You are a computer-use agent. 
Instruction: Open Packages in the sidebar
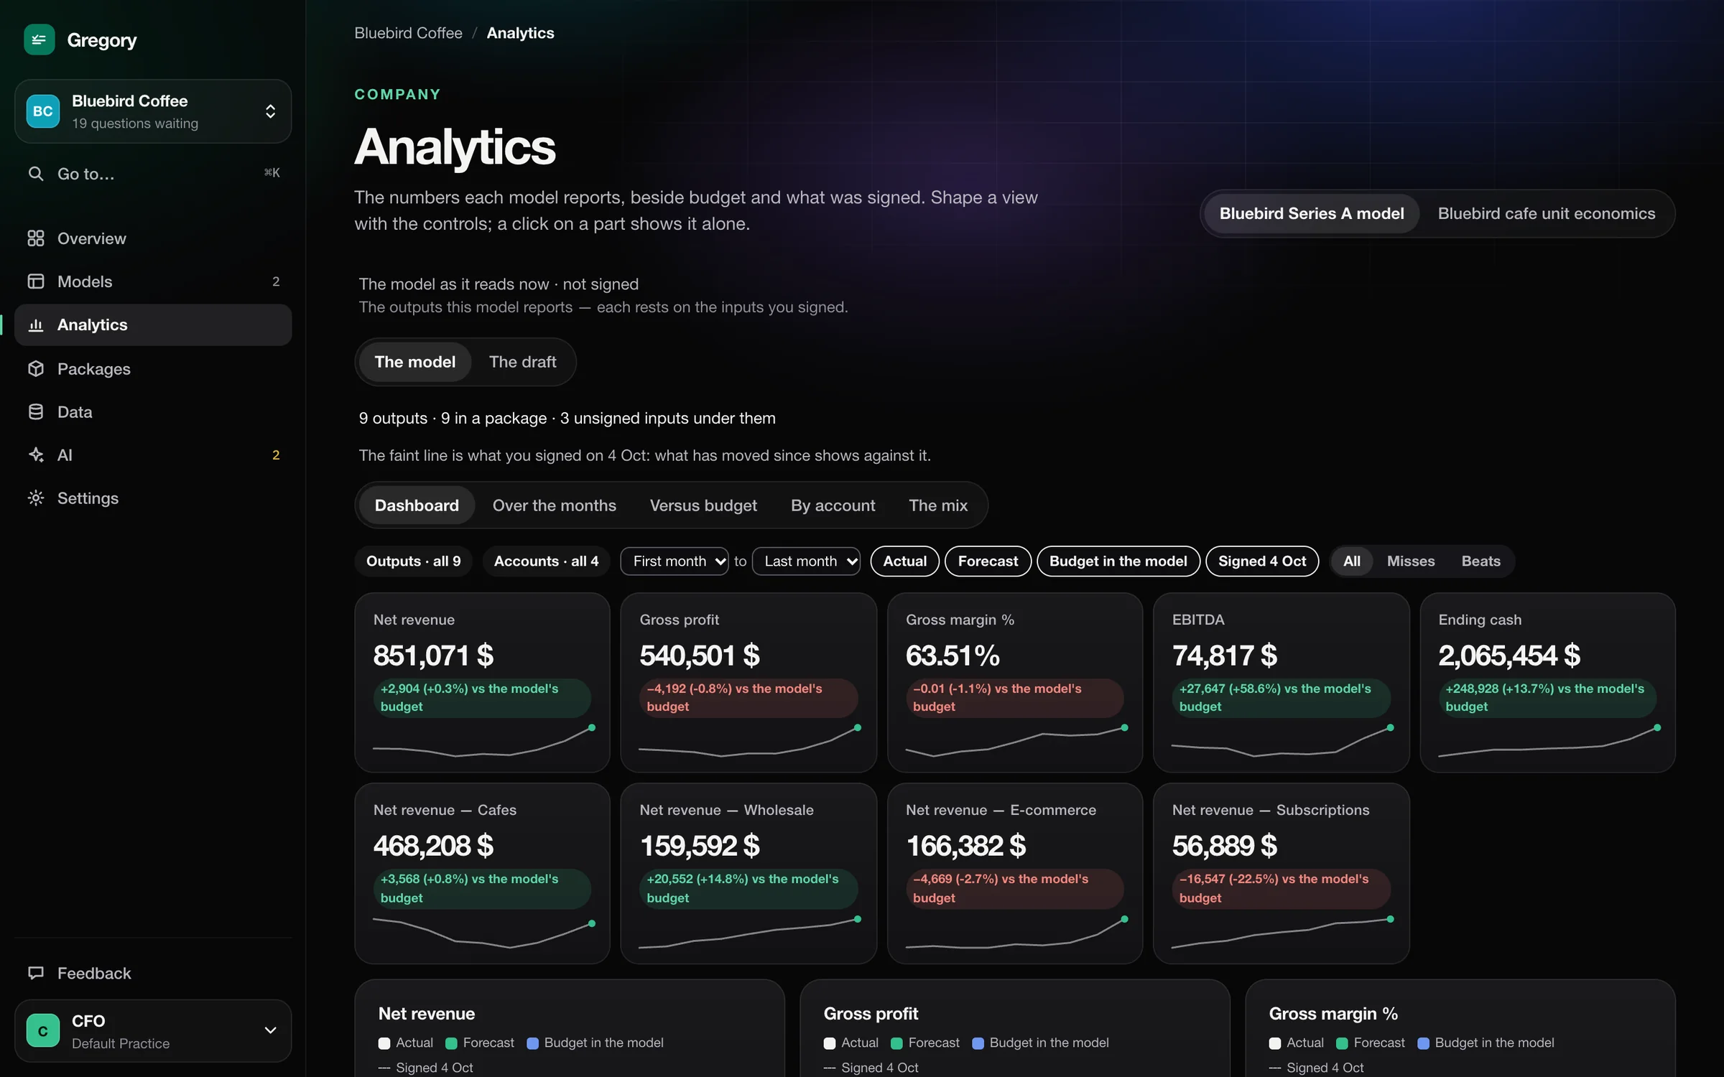point(153,369)
